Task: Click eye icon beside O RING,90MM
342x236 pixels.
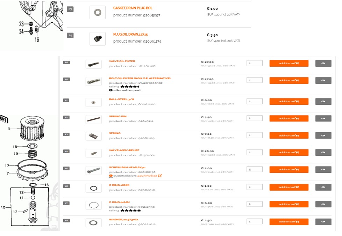Action: click(323, 204)
